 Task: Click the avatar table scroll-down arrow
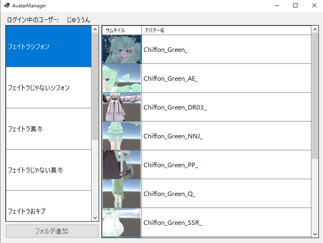[315, 234]
